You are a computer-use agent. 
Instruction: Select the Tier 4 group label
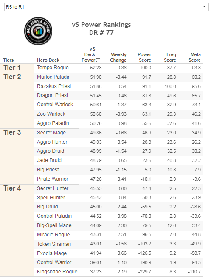(x=12, y=188)
